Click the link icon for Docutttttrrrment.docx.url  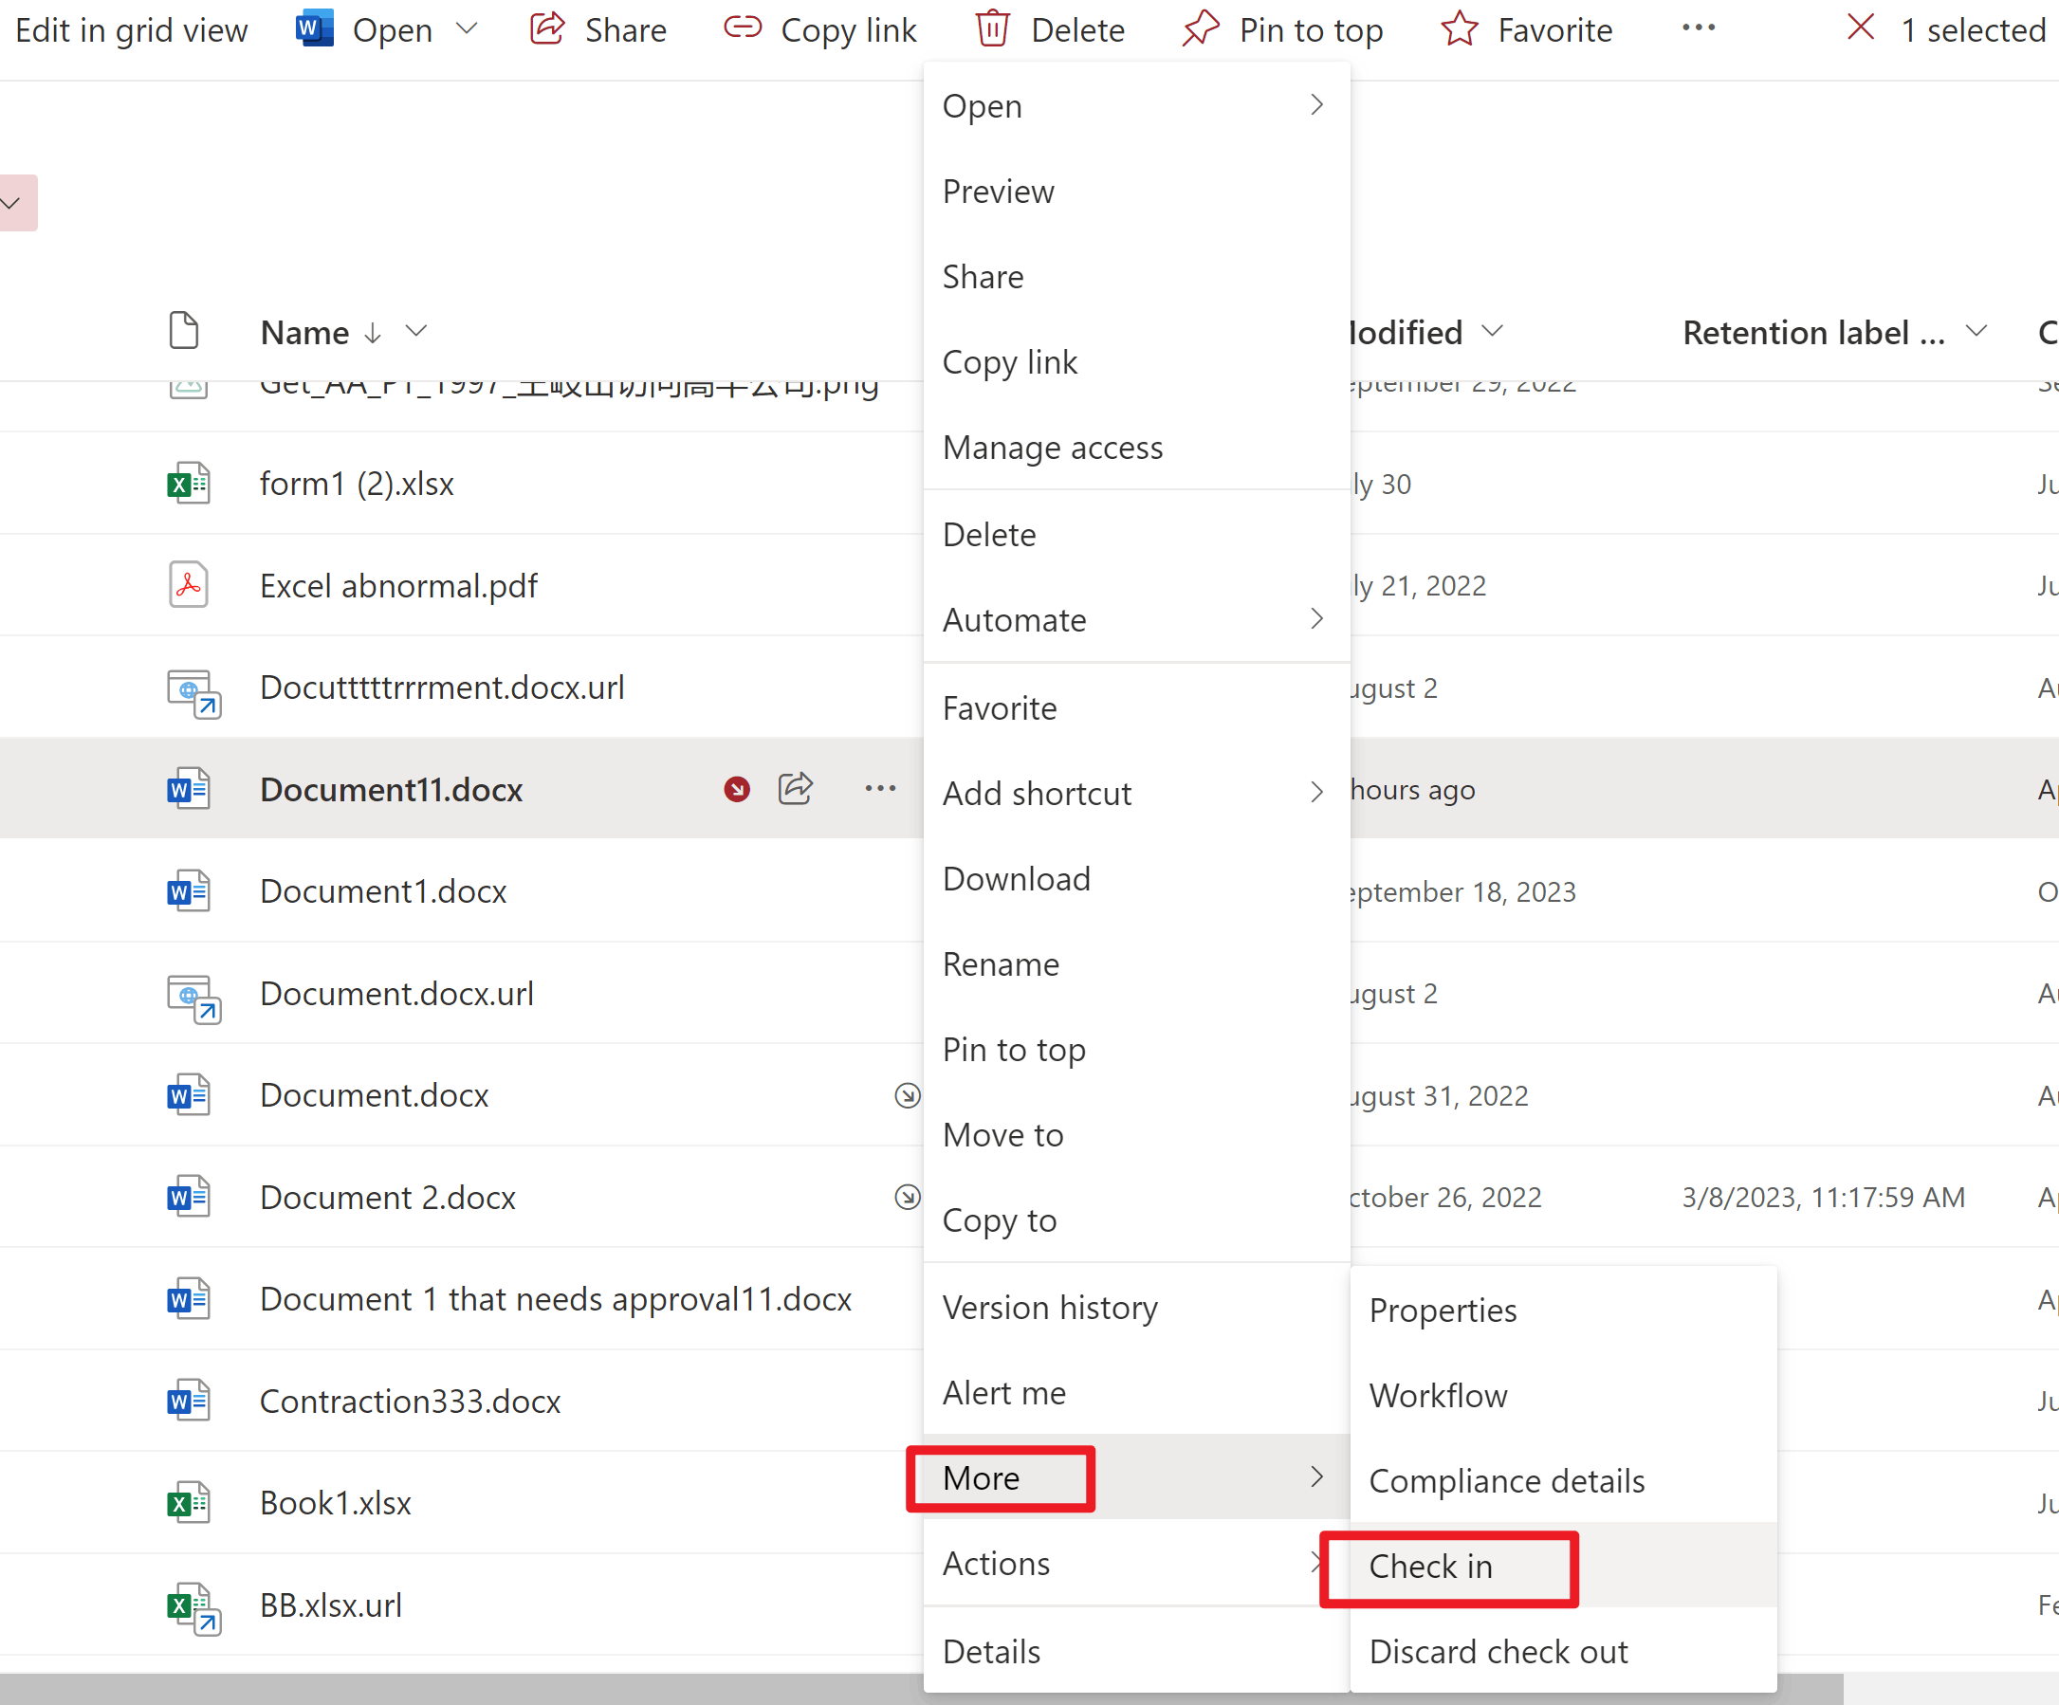tap(193, 693)
